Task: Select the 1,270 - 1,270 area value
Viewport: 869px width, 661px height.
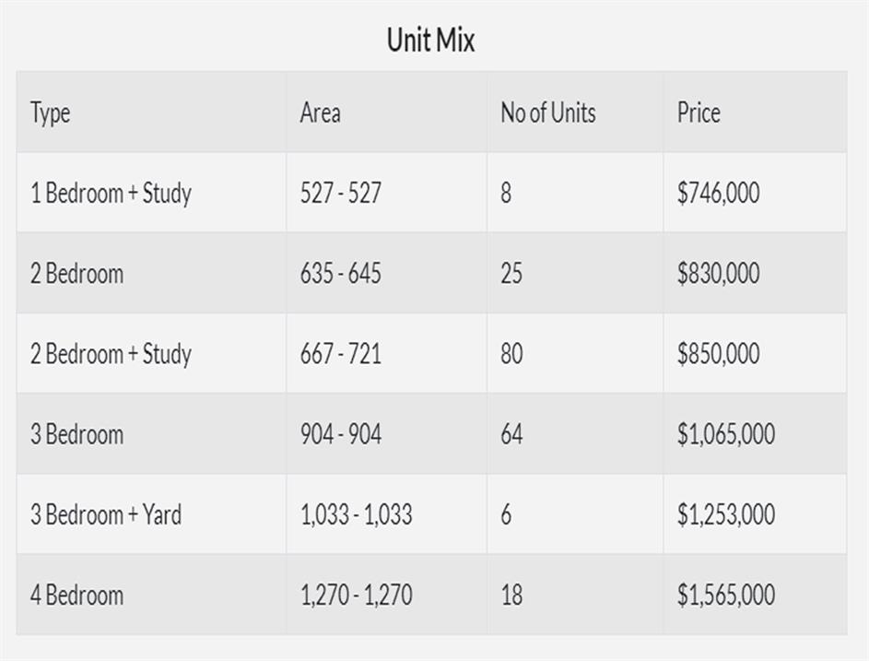Action: [x=356, y=595]
